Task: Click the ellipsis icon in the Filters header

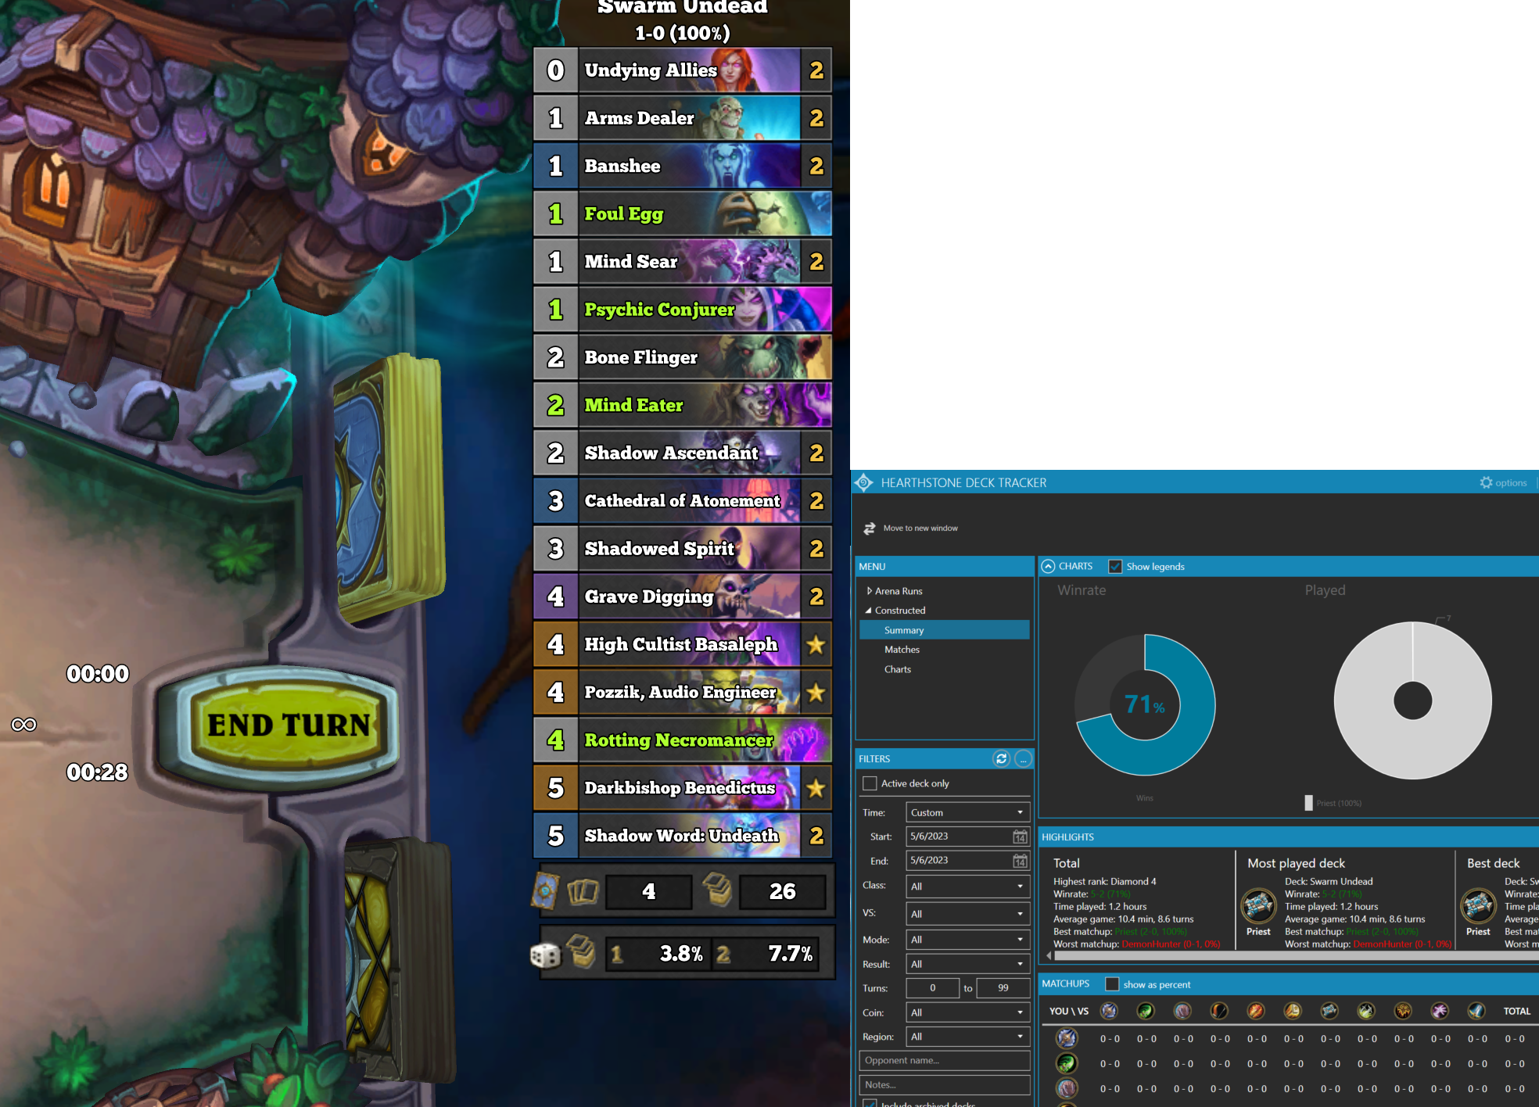Action: pos(1023,758)
